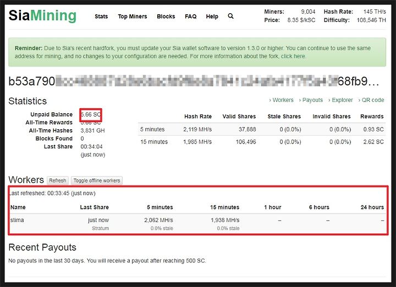Select the Hash Rate column header
This screenshot has width=396, height=287.
198,117
